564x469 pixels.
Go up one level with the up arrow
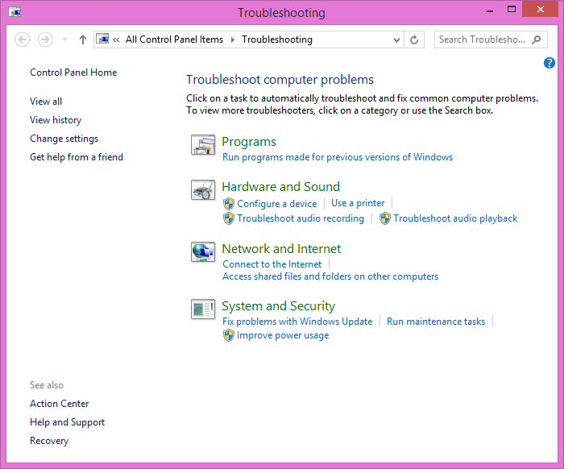click(83, 39)
